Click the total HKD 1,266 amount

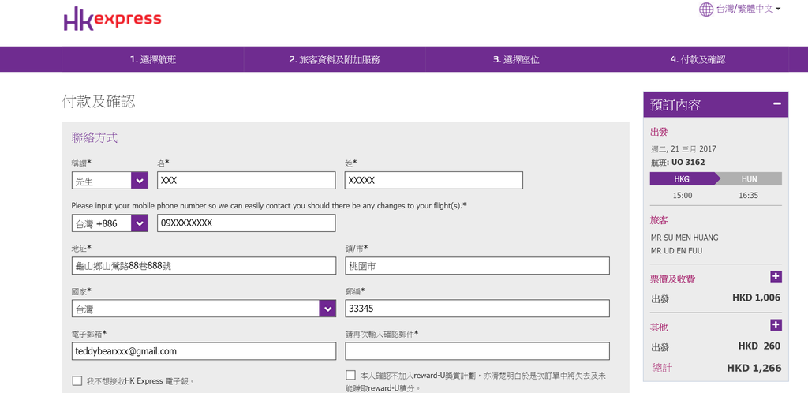tap(754, 368)
